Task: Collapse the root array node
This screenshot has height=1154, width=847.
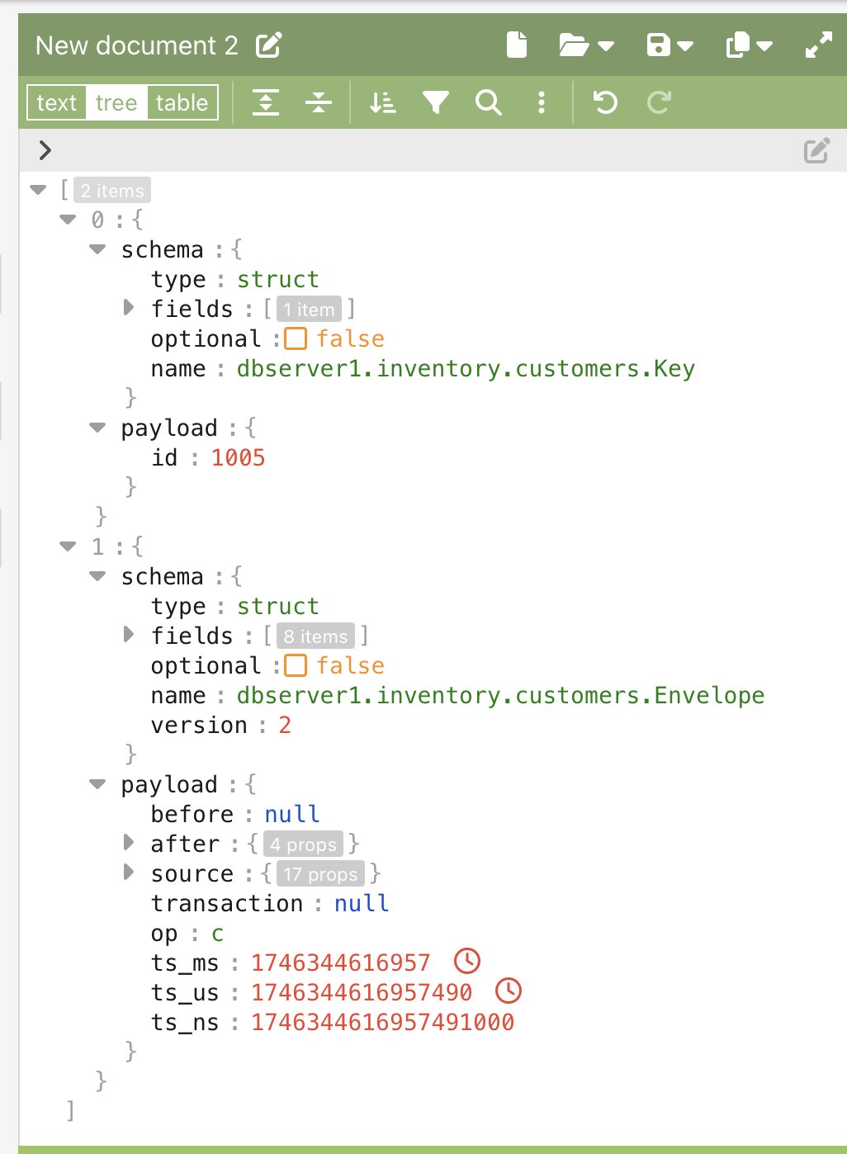Action: point(38,190)
